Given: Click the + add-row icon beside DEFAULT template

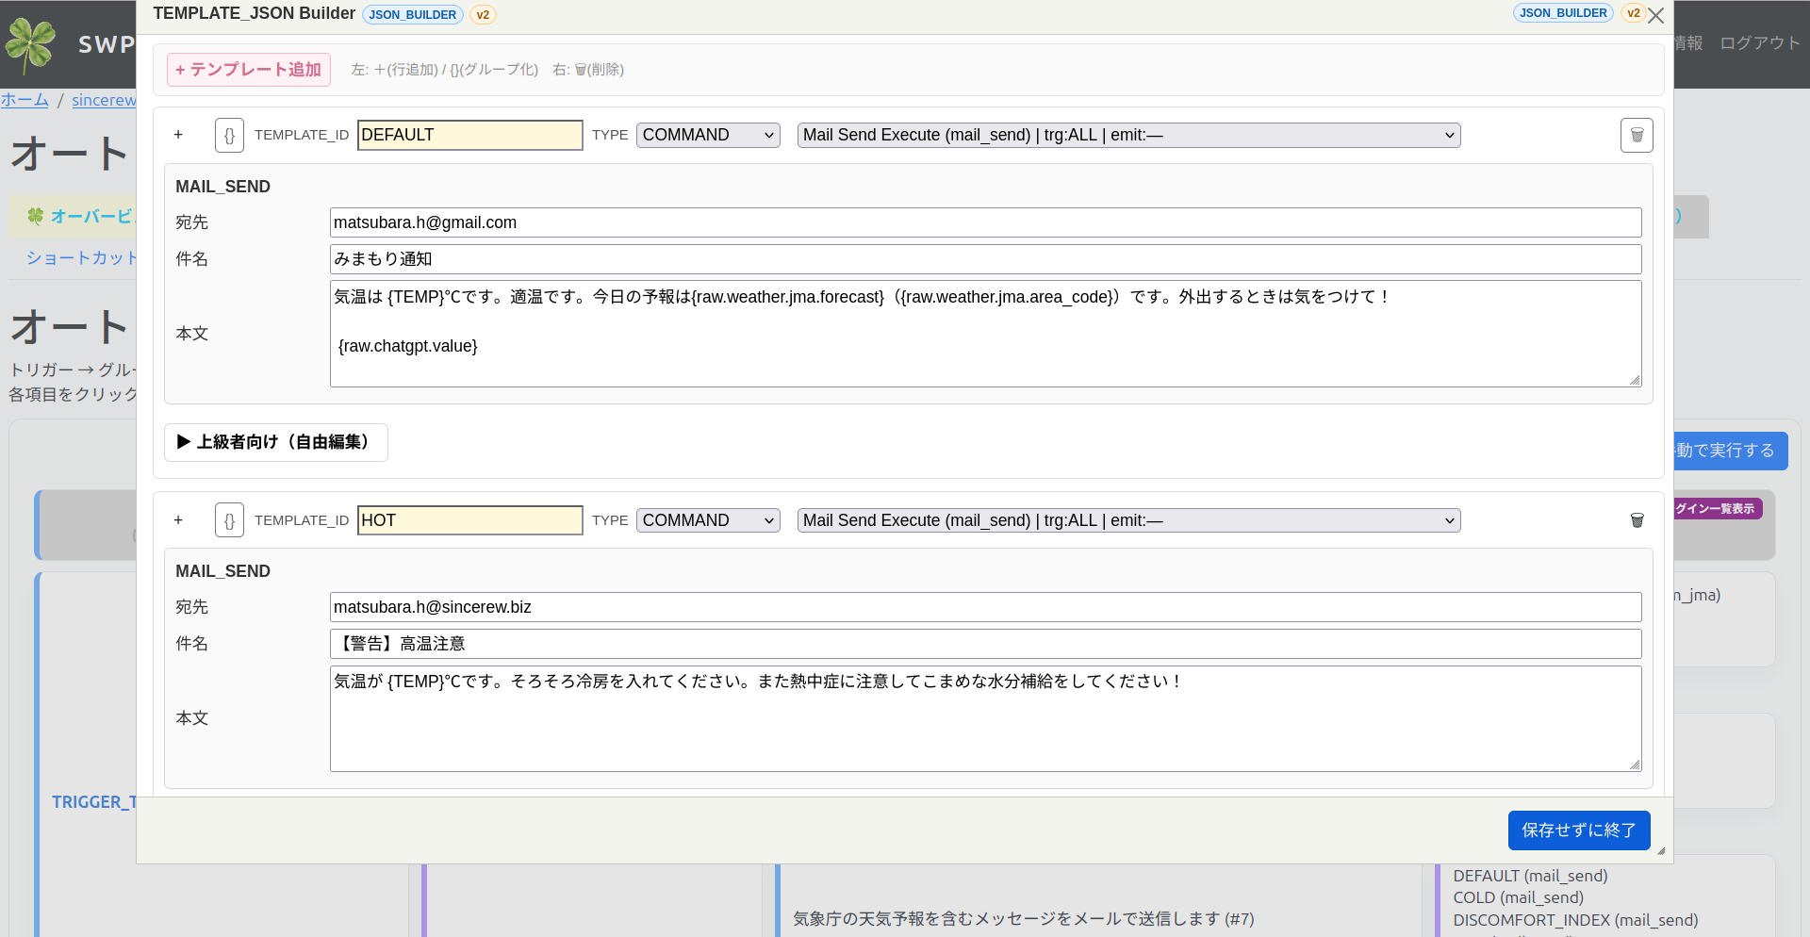Looking at the screenshot, I should tap(178, 135).
